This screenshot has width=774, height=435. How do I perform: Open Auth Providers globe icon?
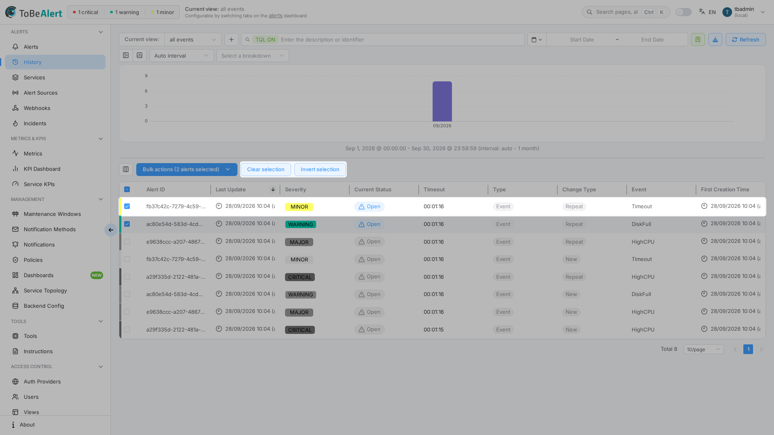[15, 381]
